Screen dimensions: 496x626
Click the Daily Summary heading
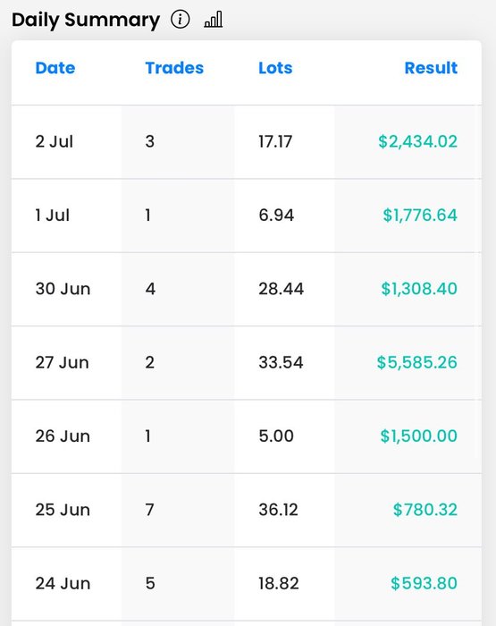86,20
